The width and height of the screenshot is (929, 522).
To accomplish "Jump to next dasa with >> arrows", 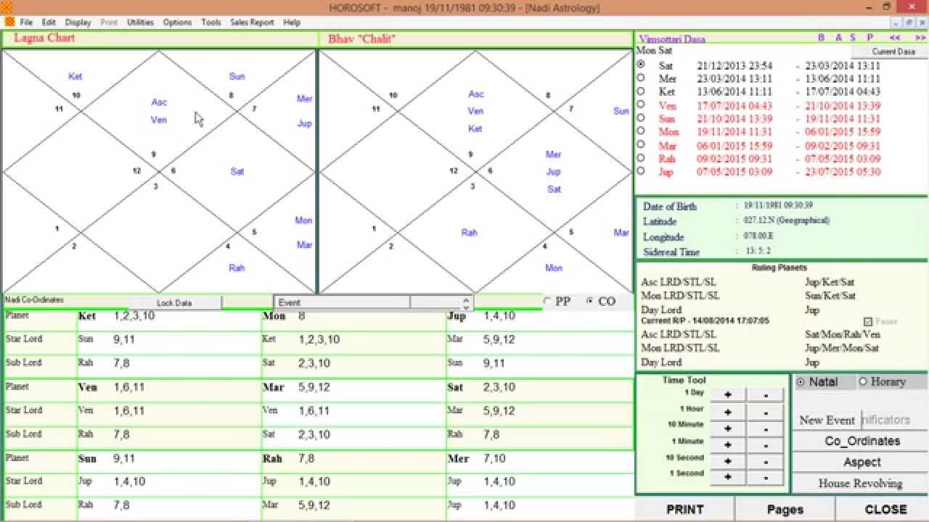I will point(920,38).
